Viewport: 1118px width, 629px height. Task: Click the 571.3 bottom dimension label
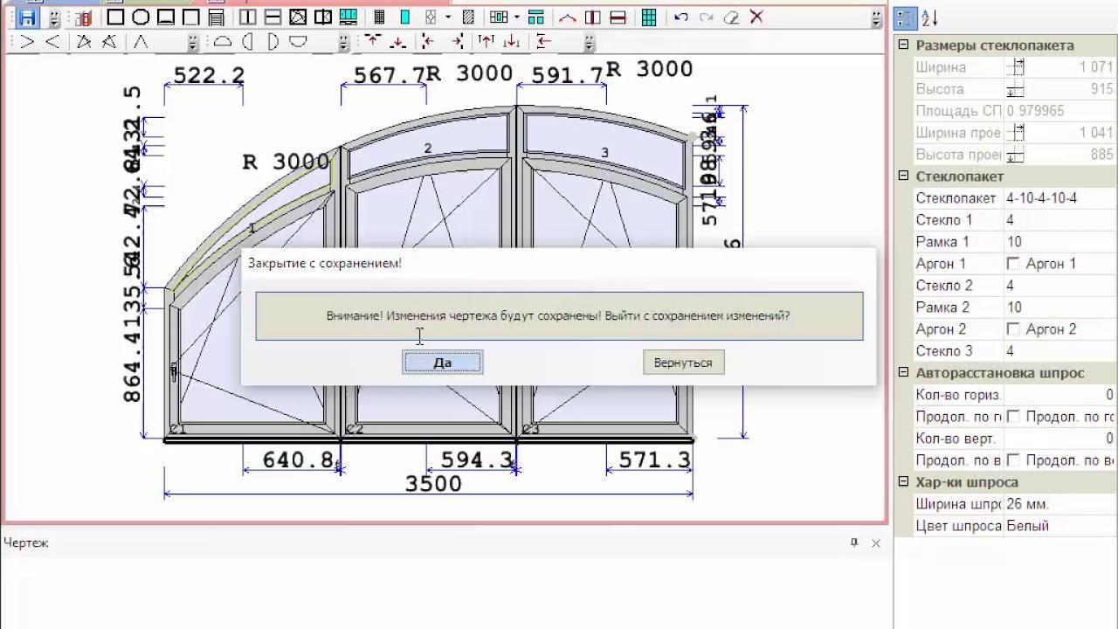(x=654, y=459)
